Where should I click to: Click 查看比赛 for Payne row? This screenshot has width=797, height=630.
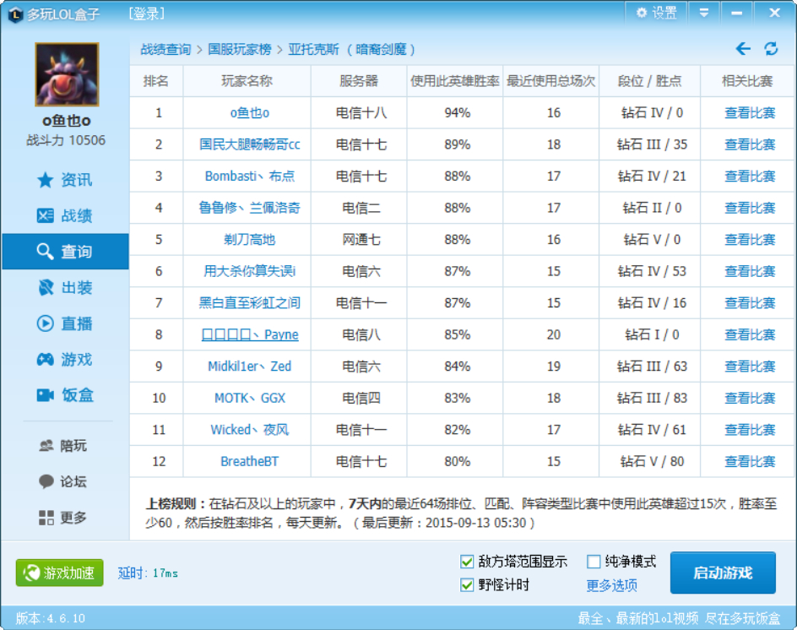[x=750, y=334]
